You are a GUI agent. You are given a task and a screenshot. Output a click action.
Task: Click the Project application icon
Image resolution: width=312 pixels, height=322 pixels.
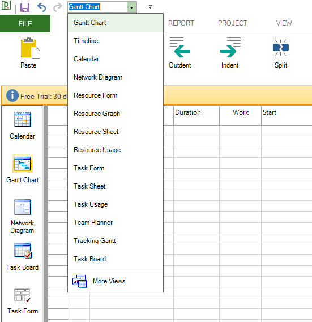[6, 6]
